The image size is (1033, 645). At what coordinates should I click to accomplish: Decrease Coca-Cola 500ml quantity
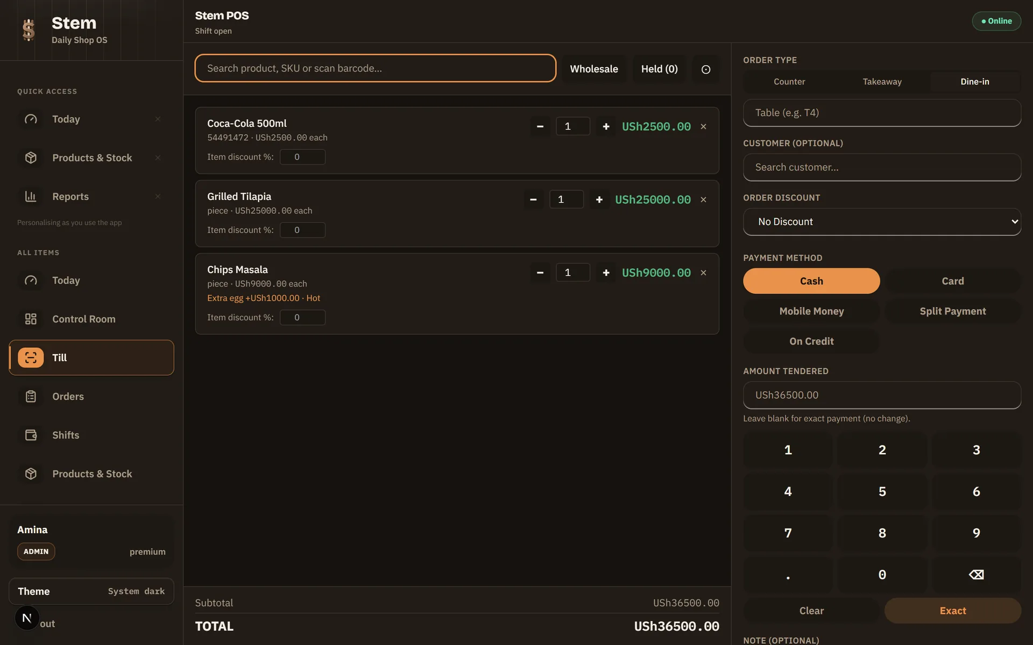click(540, 126)
